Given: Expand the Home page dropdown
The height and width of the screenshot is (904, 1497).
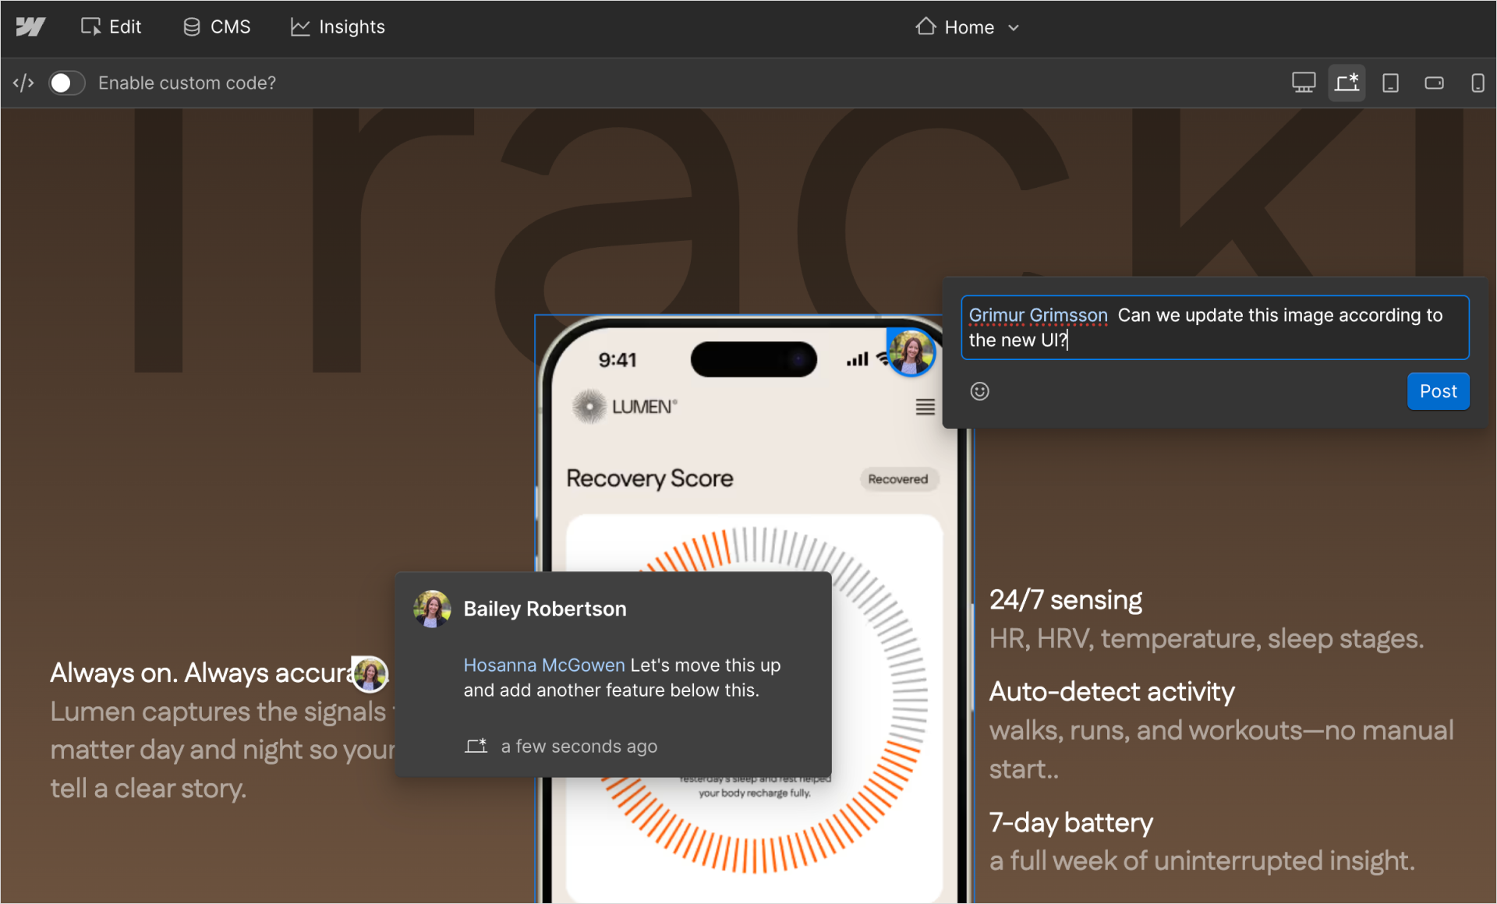Looking at the screenshot, I should 967,27.
